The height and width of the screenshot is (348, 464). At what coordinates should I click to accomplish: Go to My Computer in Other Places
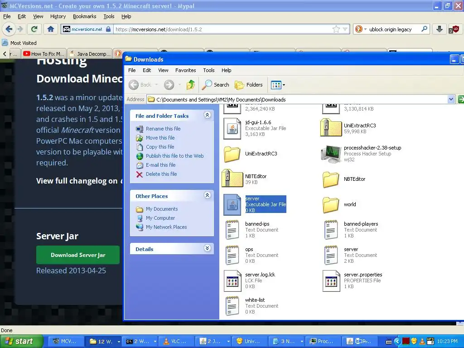[160, 218]
